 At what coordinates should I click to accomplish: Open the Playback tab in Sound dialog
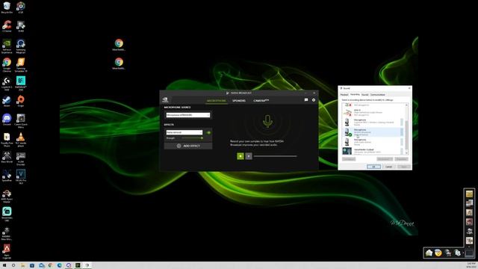(x=344, y=95)
